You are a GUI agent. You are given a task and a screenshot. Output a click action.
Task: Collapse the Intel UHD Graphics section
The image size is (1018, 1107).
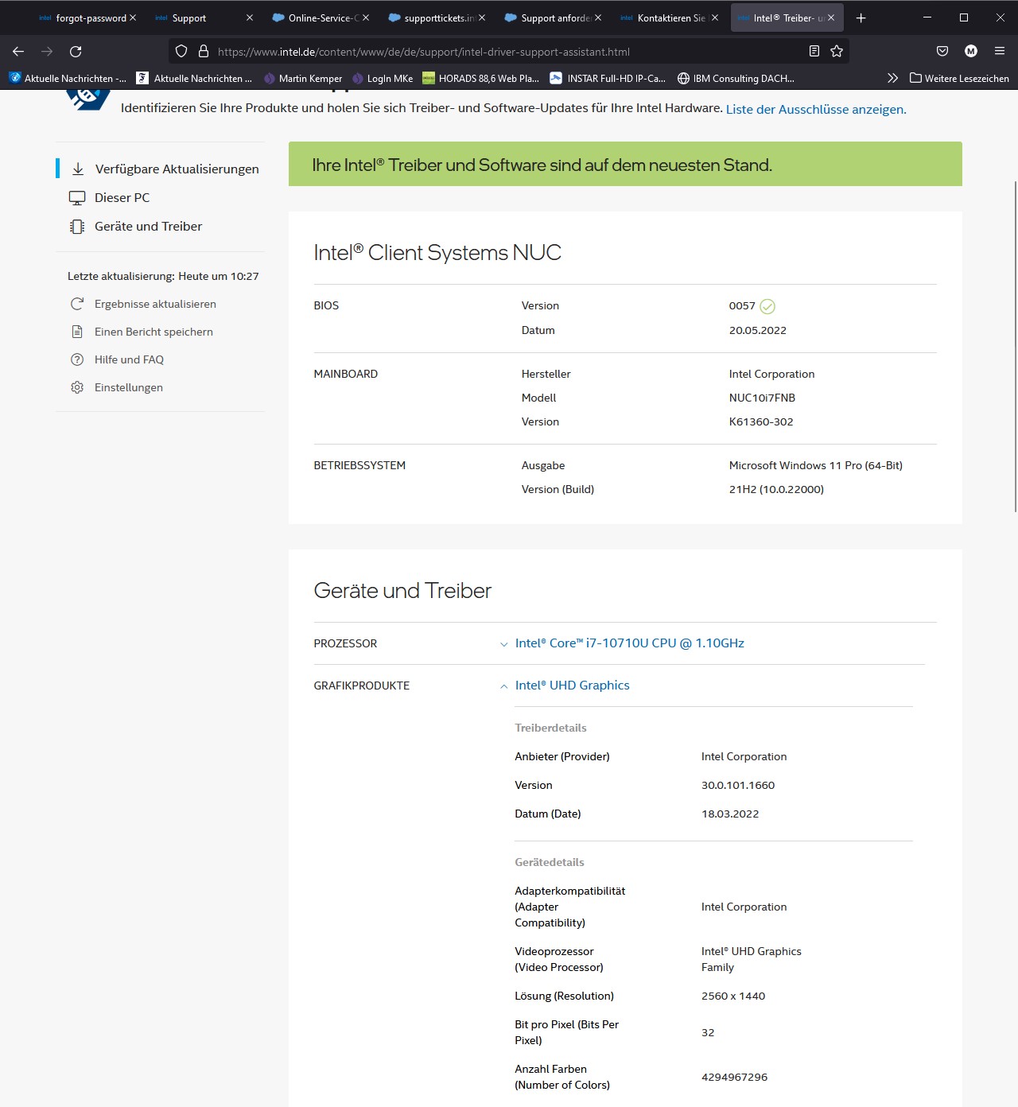click(572, 686)
